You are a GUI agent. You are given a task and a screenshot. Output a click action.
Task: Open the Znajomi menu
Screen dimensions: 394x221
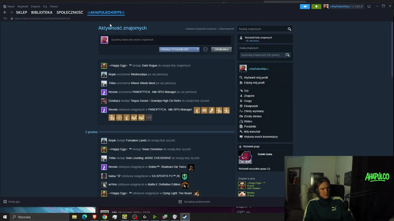[35, 6]
